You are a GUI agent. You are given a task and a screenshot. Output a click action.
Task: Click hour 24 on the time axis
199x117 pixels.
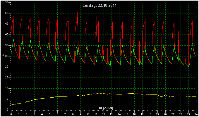pos(196,114)
